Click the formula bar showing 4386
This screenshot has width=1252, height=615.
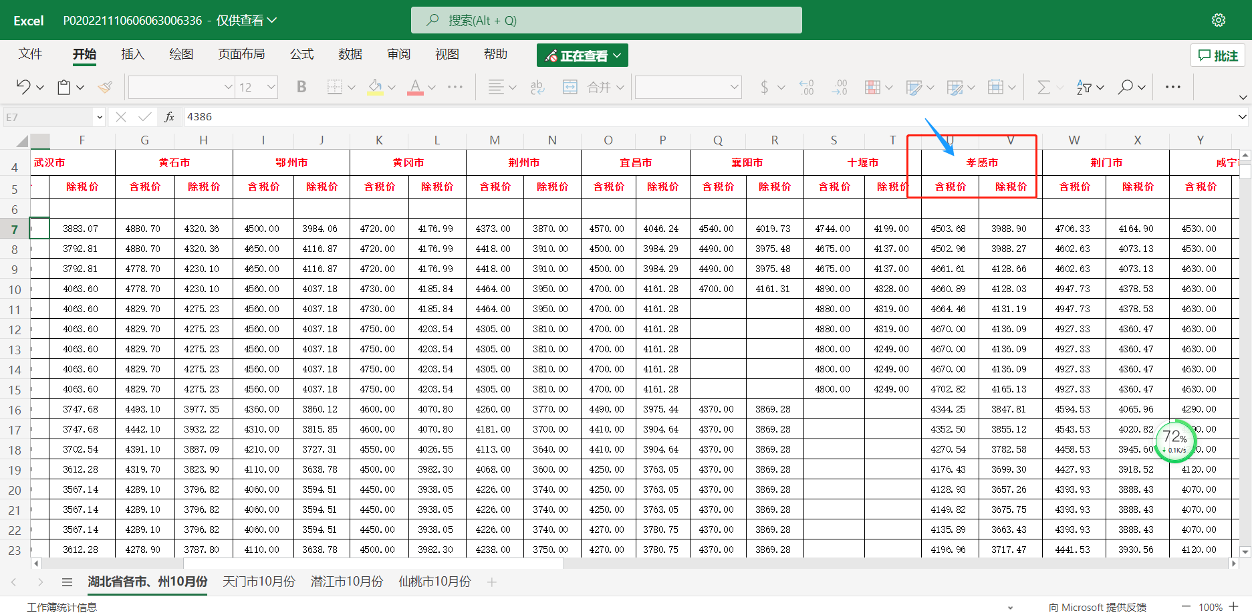(710, 117)
